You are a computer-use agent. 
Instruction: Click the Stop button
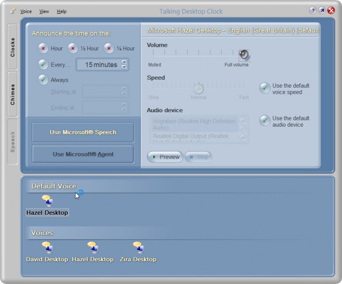pyautogui.click(x=198, y=157)
